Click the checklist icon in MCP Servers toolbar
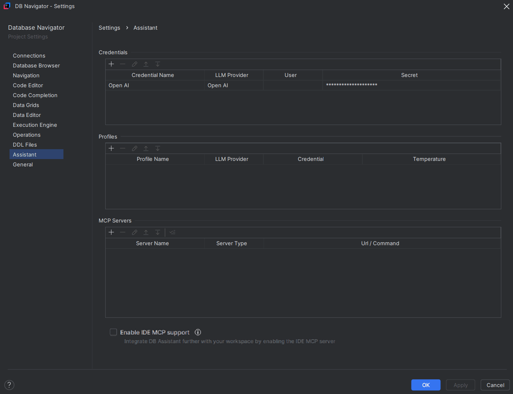 coord(173,232)
